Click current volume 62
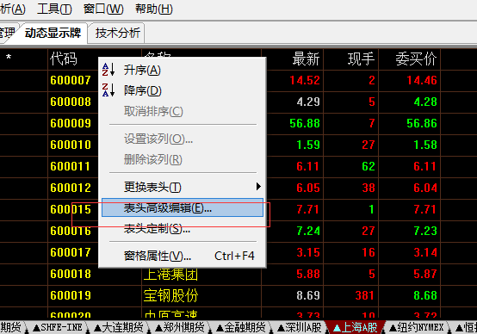The image size is (477, 334). pos(369,166)
